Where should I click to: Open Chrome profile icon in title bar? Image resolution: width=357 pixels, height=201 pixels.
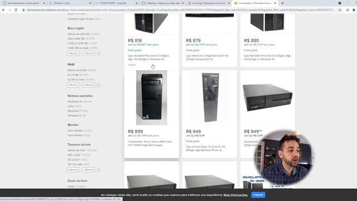(340, 3)
